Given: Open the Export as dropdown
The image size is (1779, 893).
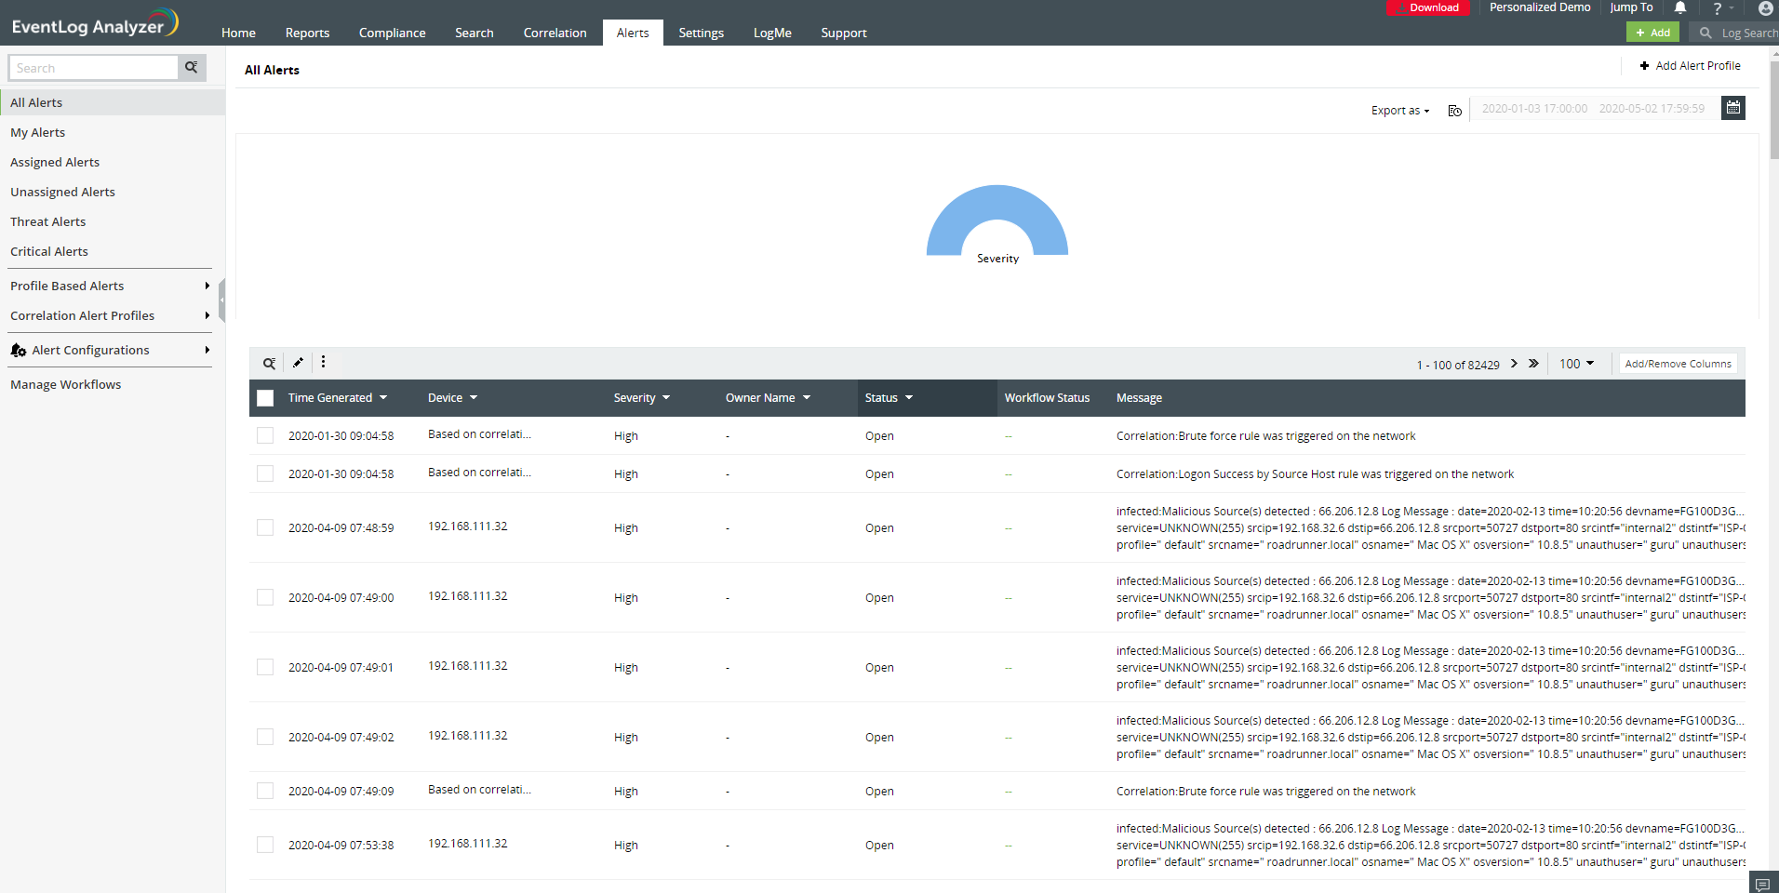Looking at the screenshot, I should point(1399,111).
